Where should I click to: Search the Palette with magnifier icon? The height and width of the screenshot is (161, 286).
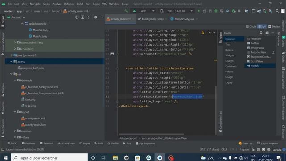point(261,33)
